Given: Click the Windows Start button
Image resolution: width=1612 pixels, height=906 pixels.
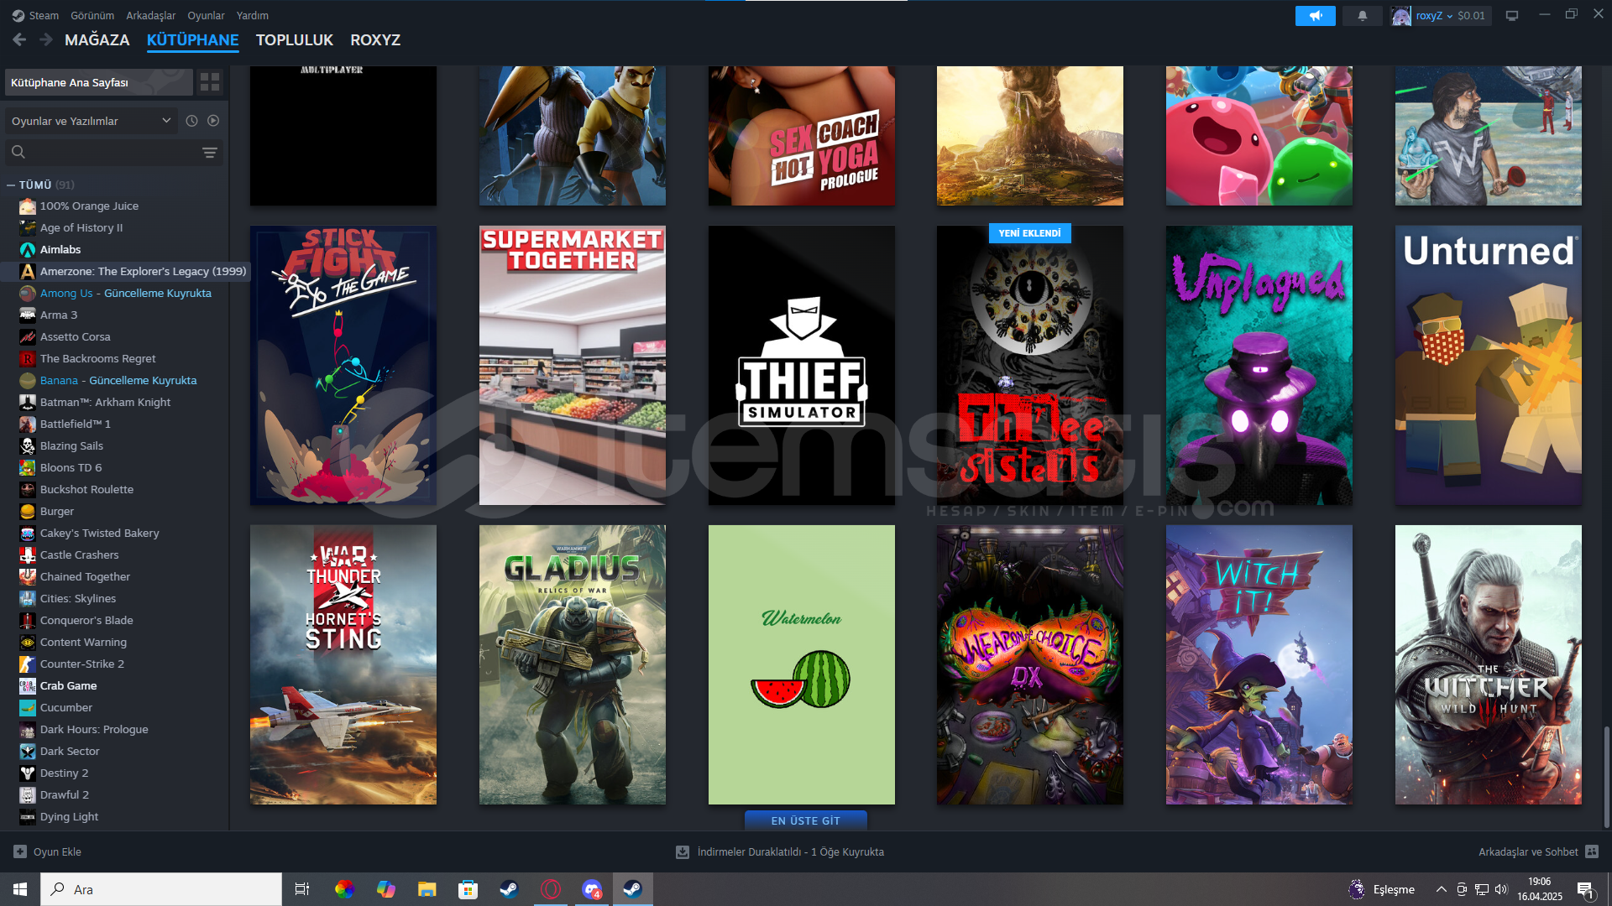Looking at the screenshot, I should [20, 889].
